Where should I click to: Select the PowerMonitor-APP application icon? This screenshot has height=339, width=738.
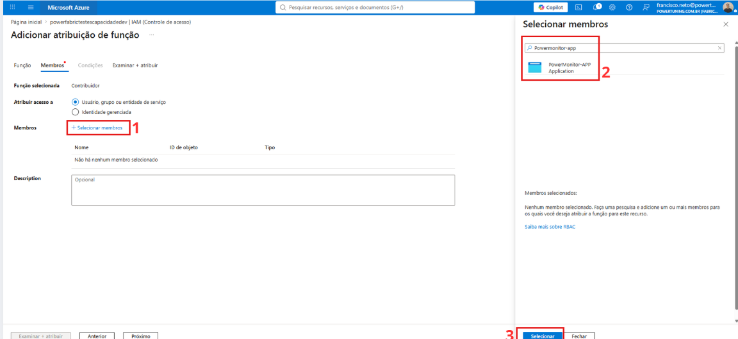click(x=535, y=68)
